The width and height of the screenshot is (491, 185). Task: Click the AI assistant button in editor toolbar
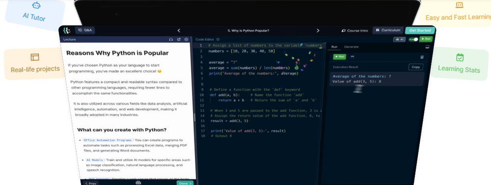click(400, 39)
